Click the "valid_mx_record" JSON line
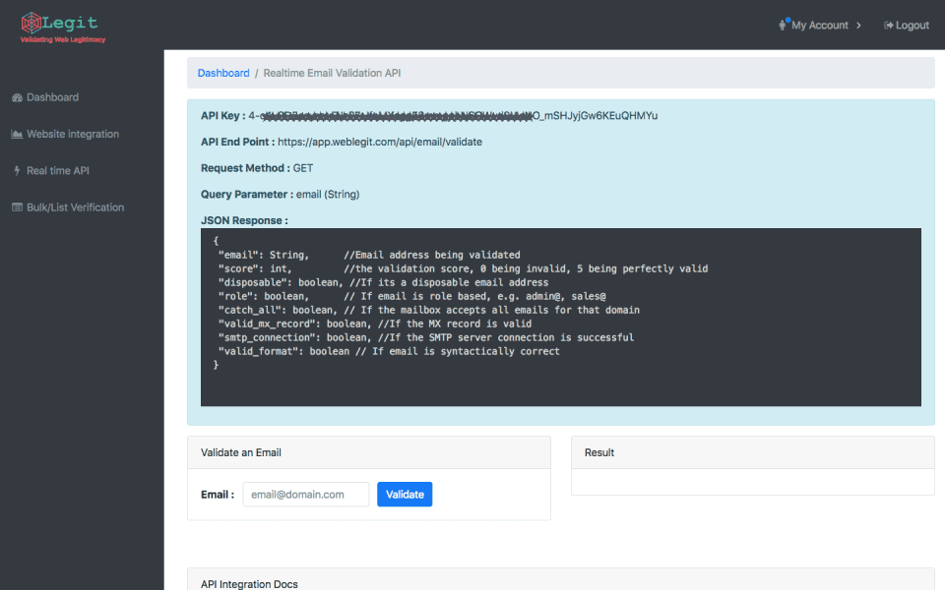 click(375, 324)
